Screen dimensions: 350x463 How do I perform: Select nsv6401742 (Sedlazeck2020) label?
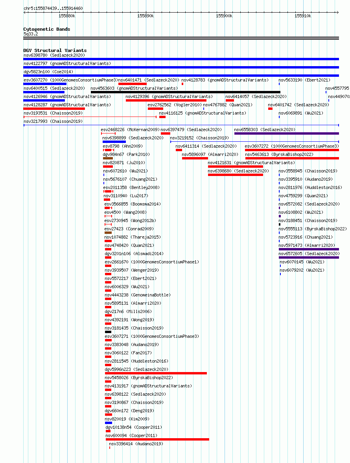click(298, 105)
